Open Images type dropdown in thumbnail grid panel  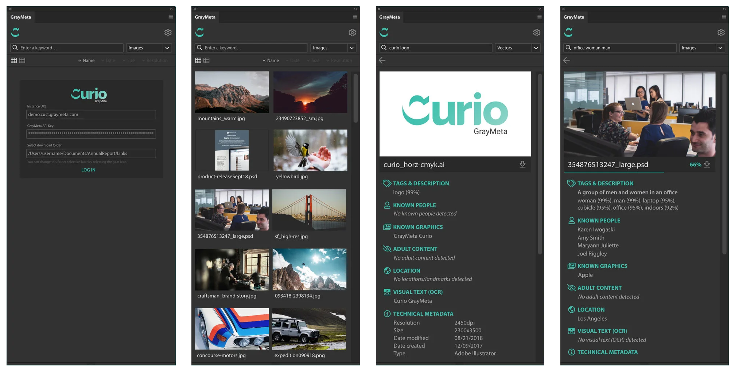(333, 48)
